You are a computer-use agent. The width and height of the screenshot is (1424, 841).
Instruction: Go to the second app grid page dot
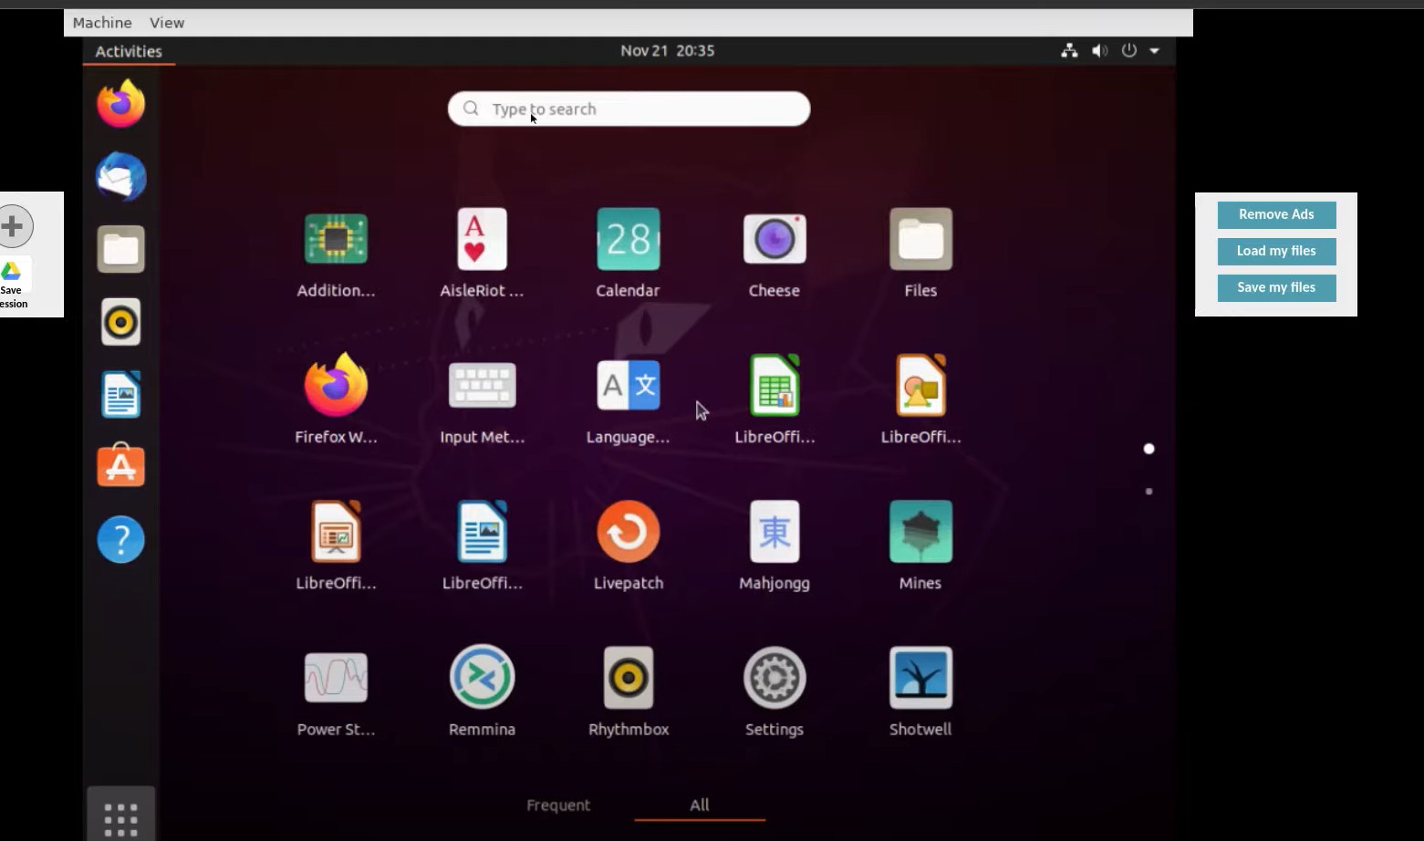pos(1149,492)
